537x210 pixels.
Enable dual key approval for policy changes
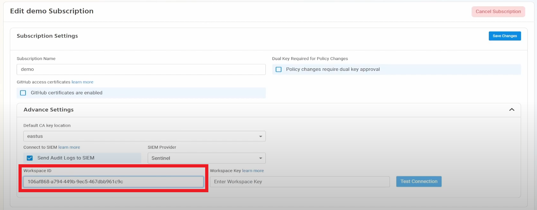tap(279, 70)
